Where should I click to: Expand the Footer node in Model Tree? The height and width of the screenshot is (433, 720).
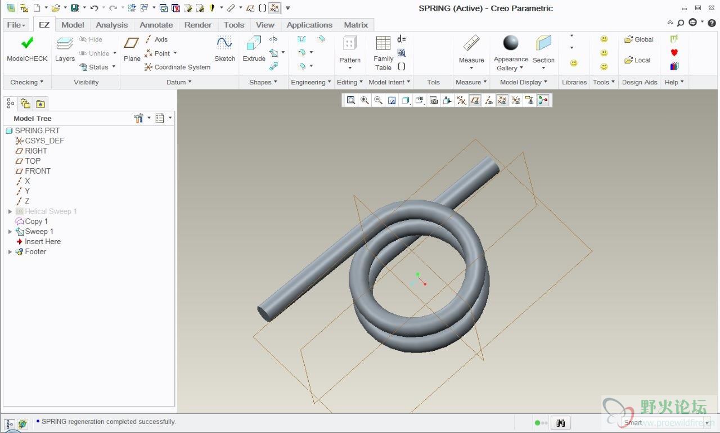pos(10,252)
